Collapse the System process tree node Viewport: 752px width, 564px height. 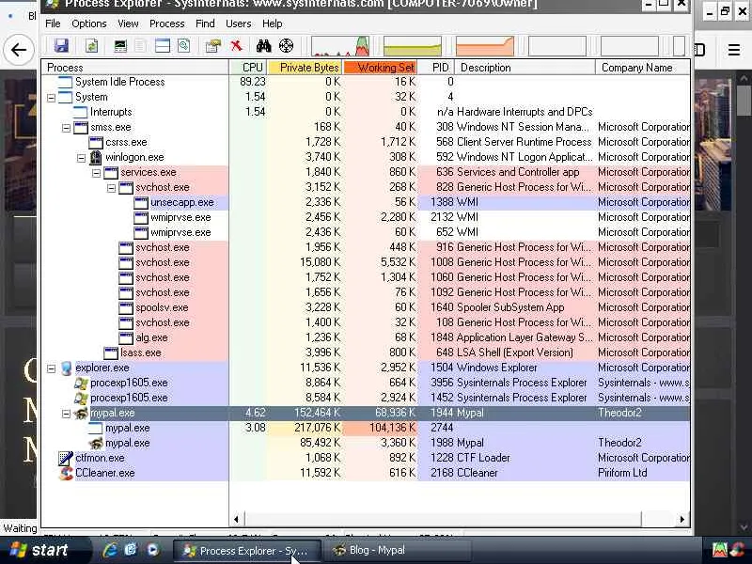pyautogui.click(x=51, y=98)
